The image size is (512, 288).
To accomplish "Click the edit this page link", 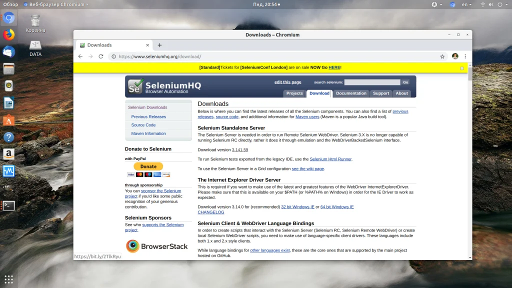I will coord(287,82).
